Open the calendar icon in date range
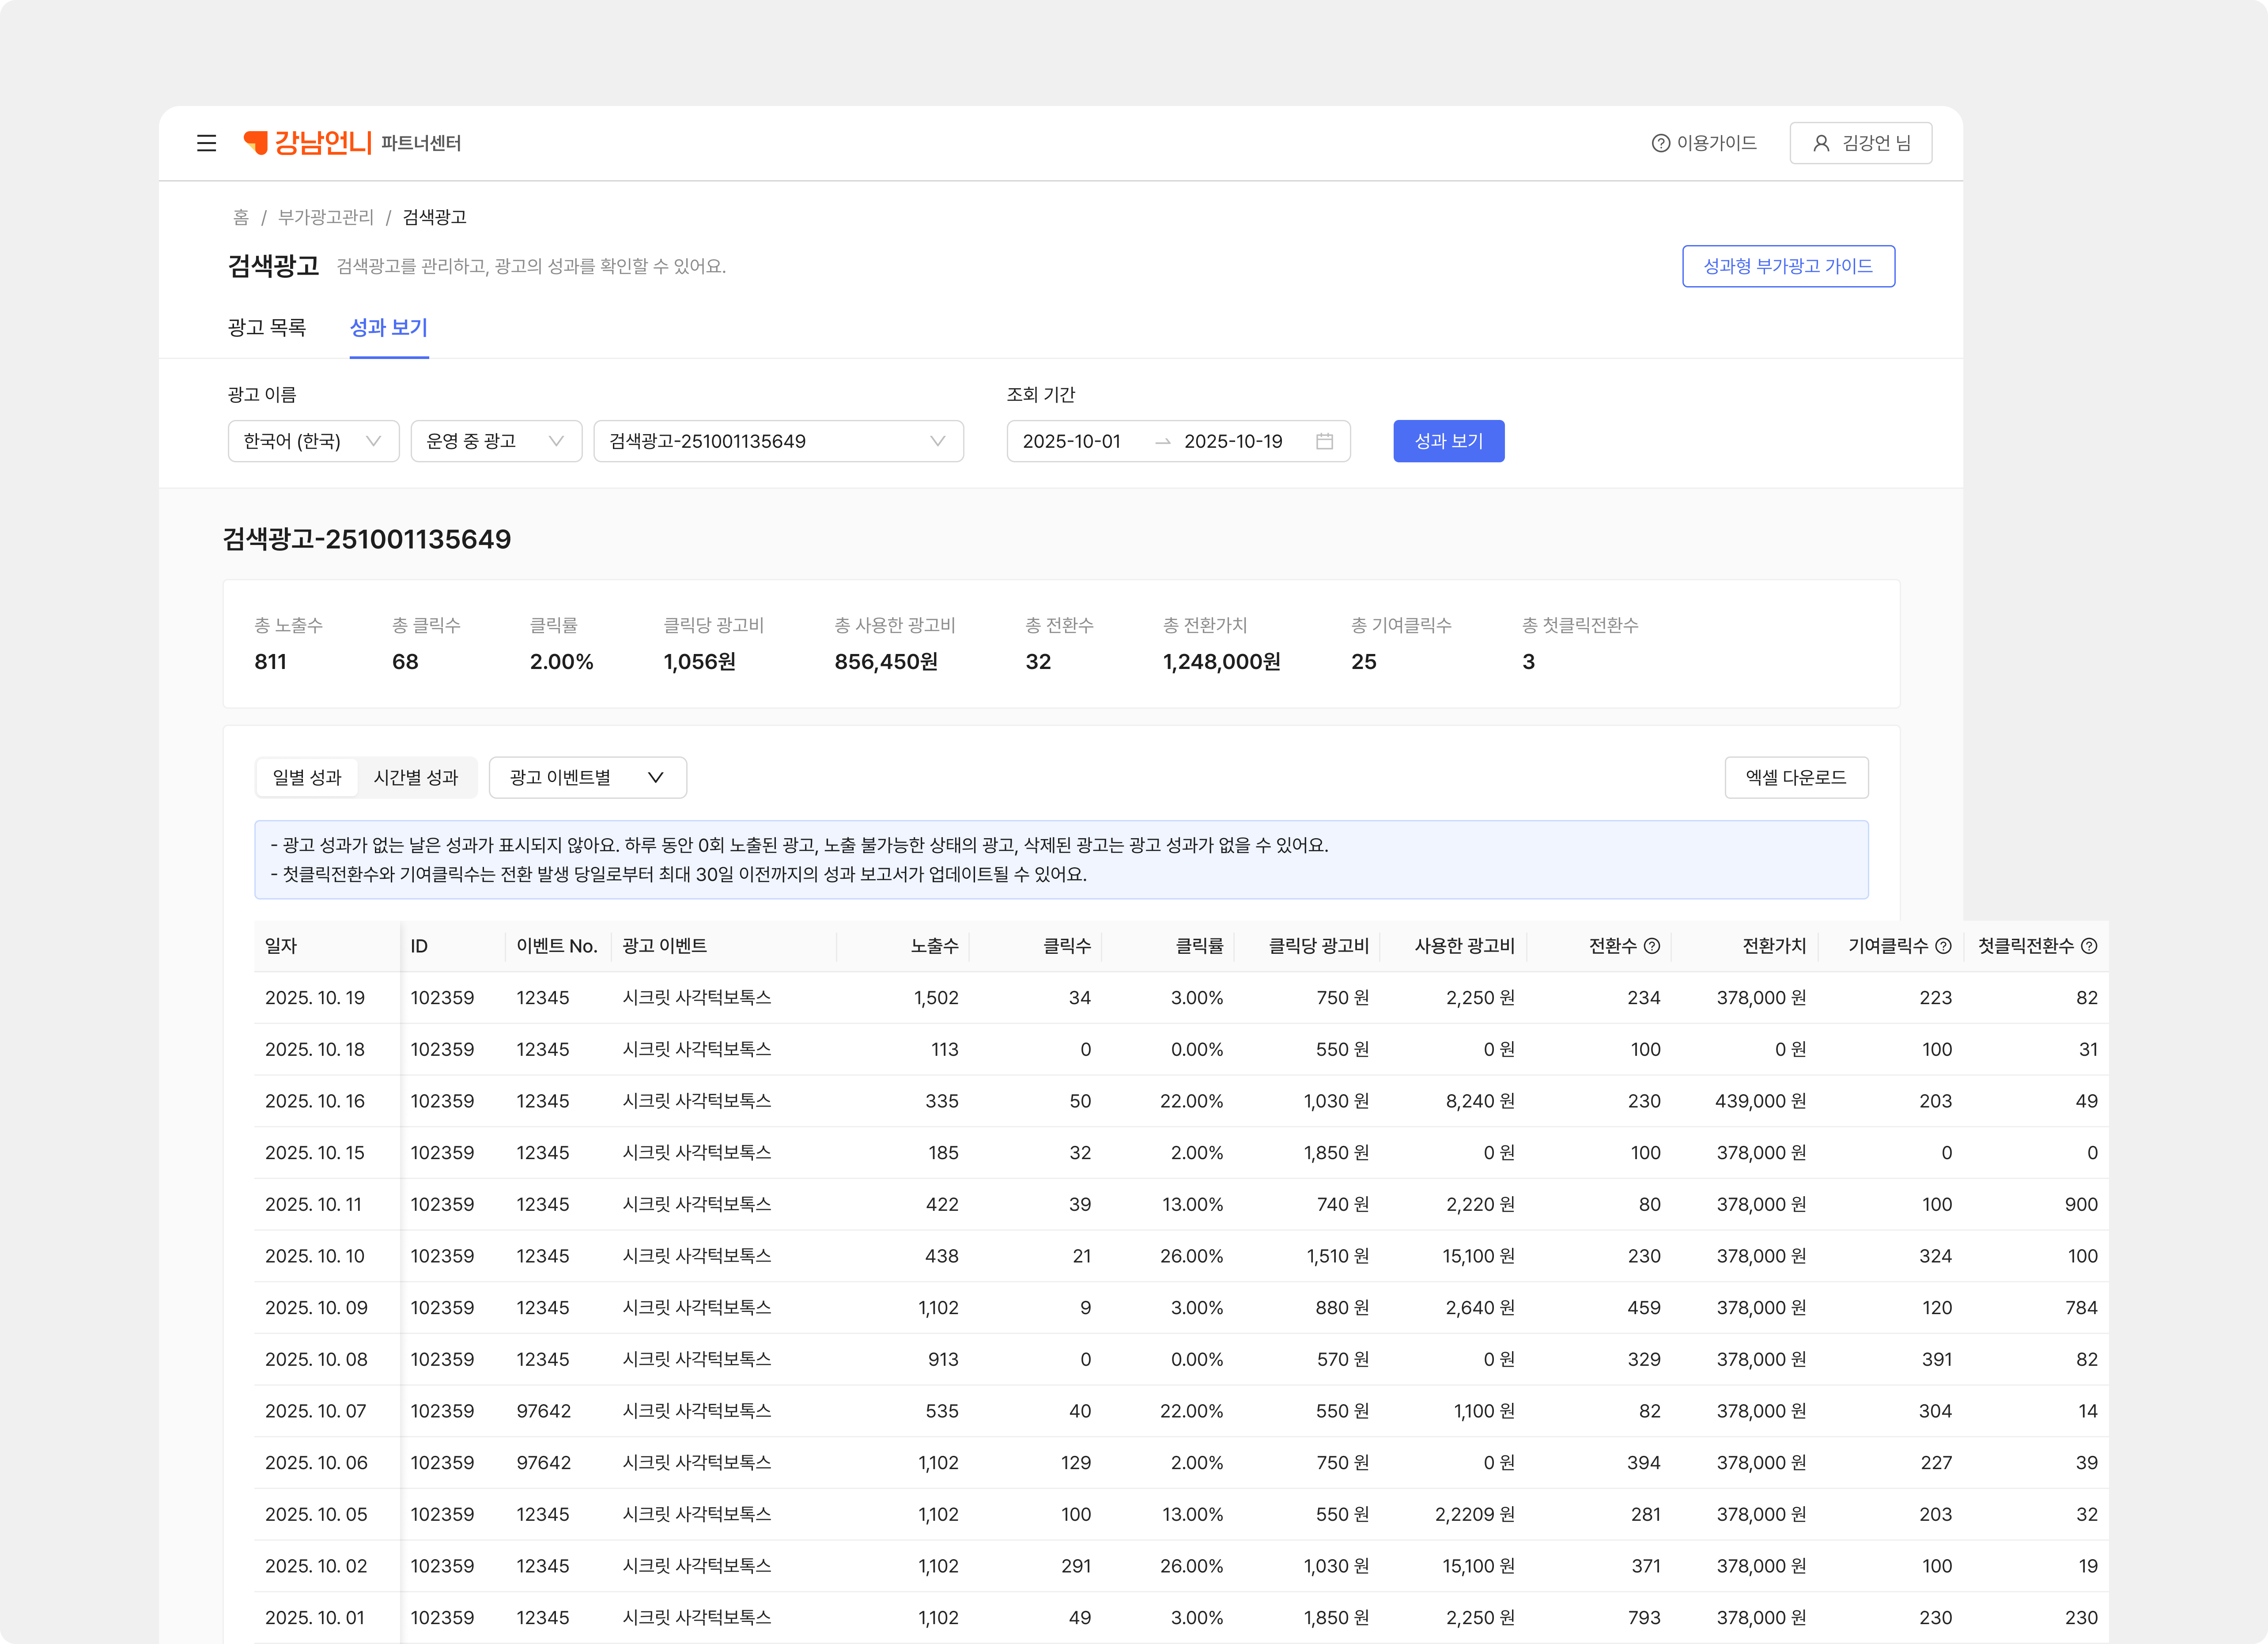This screenshot has width=2268, height=1644. tap(1324, 441)
